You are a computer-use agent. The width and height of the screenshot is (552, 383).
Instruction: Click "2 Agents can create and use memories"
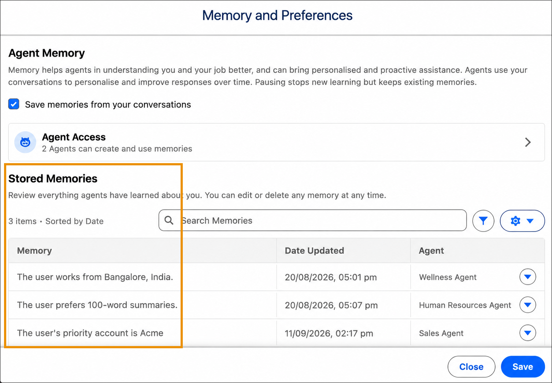[117, 149]
